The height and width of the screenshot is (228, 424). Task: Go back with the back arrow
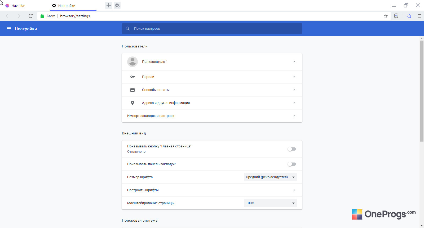(7, 16)
